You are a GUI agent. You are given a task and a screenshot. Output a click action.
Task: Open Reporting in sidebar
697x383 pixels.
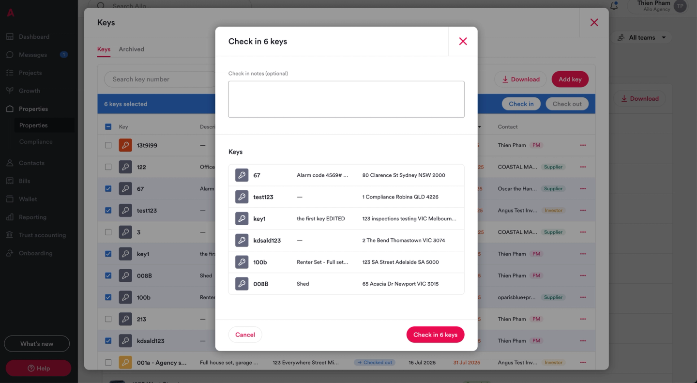coord(32,217)
